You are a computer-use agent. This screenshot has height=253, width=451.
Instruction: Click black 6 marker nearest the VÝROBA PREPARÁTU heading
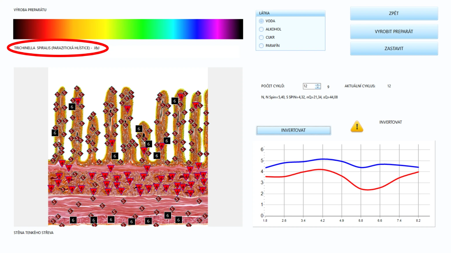pyautogui.click(x=72, y=107)
